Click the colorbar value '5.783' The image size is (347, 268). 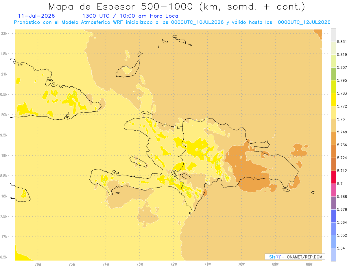point(342,93)
